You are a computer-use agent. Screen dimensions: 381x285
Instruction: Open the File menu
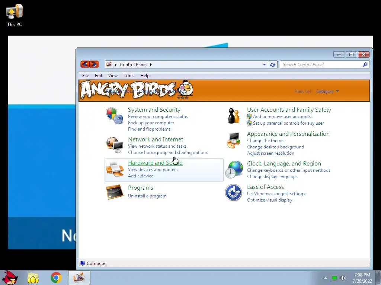86,76
